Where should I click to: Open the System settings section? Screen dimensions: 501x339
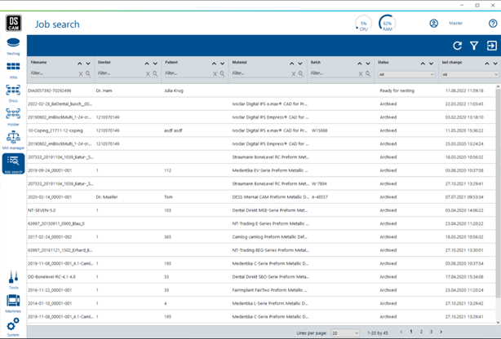click(x=13, y=326)
